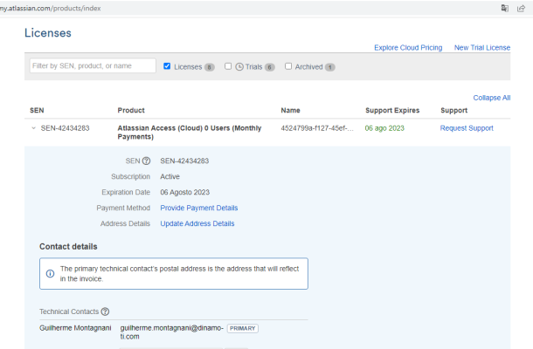Start a New Trial License

tap(482, 48)
